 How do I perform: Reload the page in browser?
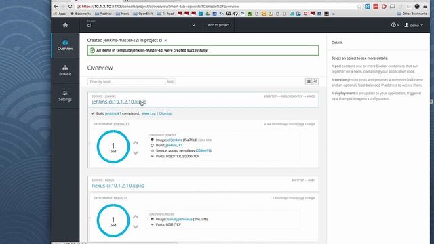point(70,6)
